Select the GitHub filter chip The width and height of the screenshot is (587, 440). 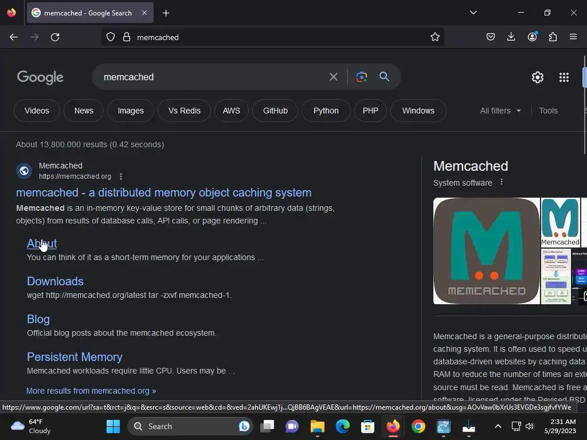click(x=275, y=111)
